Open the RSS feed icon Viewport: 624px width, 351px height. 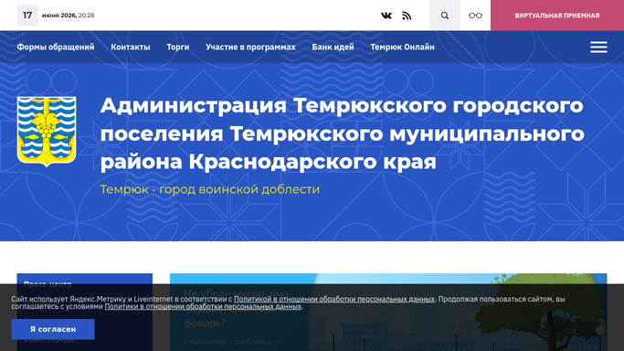(x=407, y=16)
